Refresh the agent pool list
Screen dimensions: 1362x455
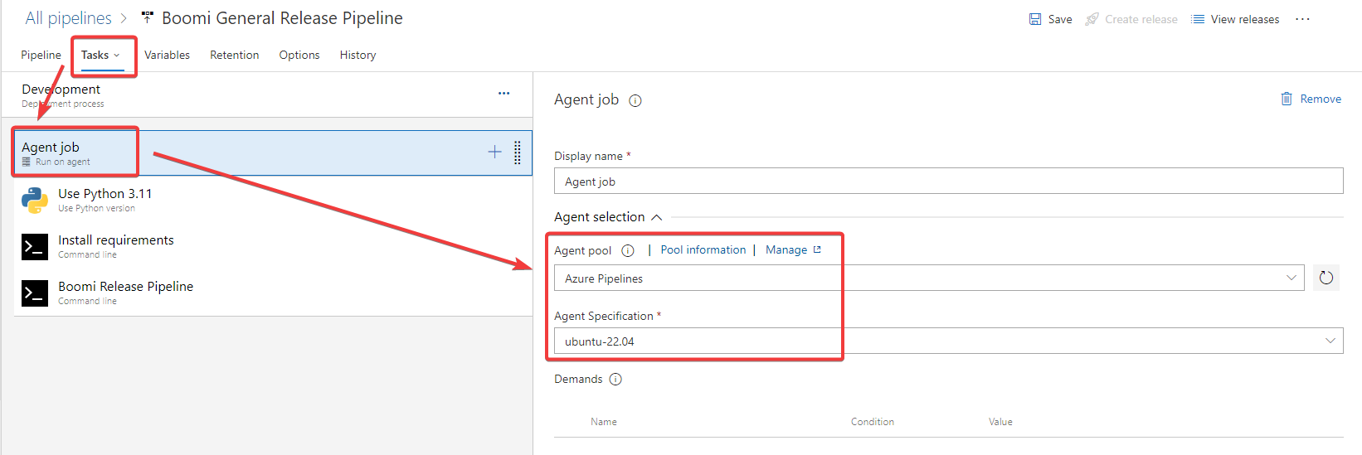click(1326, 278)
